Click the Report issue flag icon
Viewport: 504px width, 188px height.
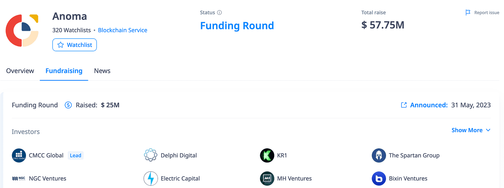click(468, 12)
